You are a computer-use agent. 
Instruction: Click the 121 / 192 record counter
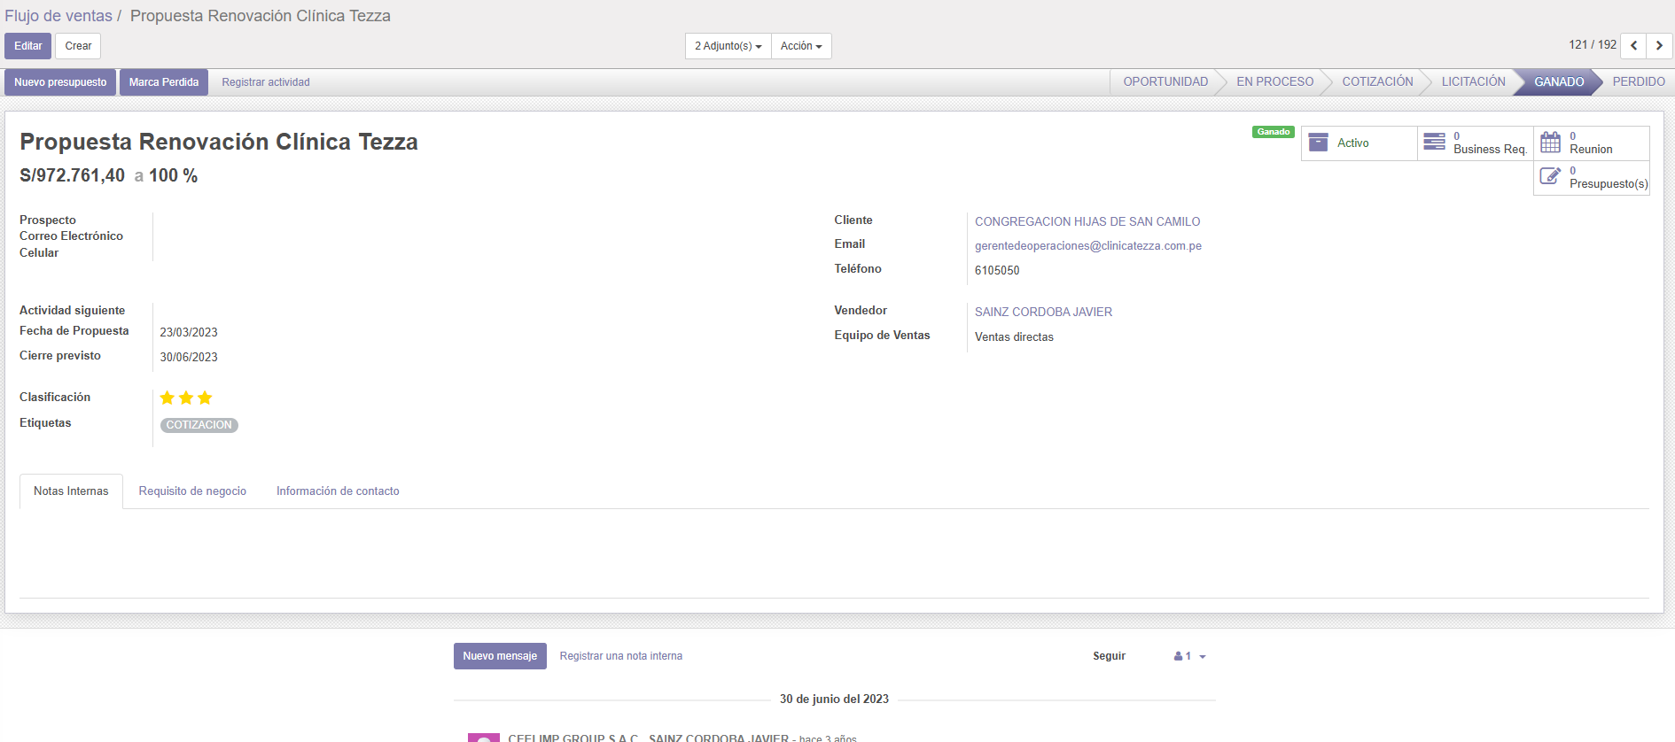1593,44
